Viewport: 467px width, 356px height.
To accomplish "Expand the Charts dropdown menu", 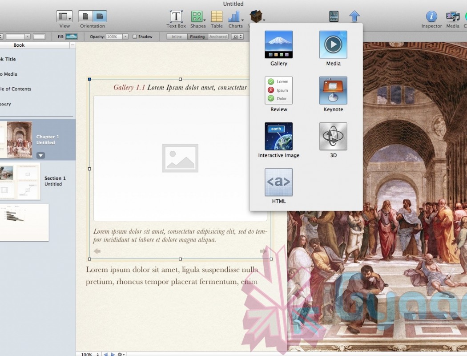I will (236, 17).
